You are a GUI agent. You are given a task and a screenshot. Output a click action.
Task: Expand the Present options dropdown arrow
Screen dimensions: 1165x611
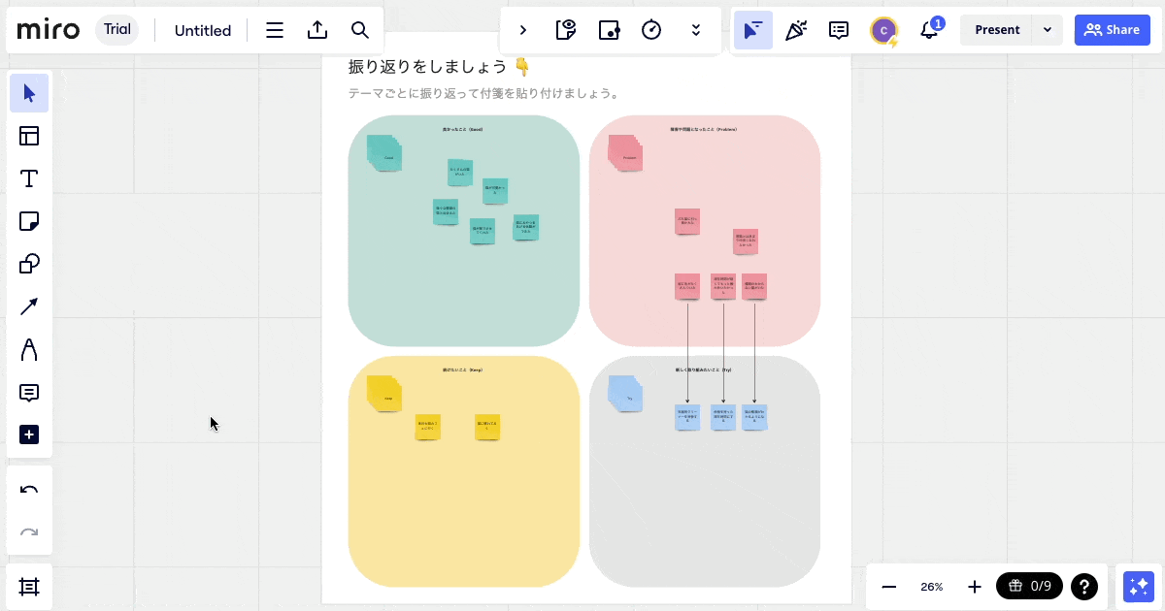pyautogui.click(x=1047, y=30)
